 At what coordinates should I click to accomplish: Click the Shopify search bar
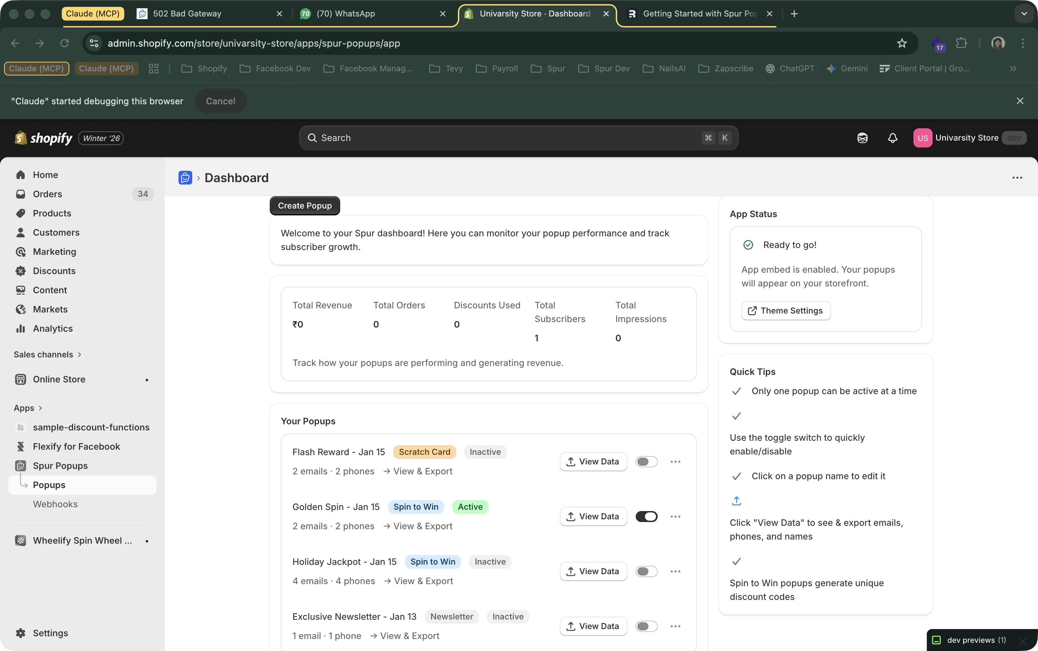point(517,138)
